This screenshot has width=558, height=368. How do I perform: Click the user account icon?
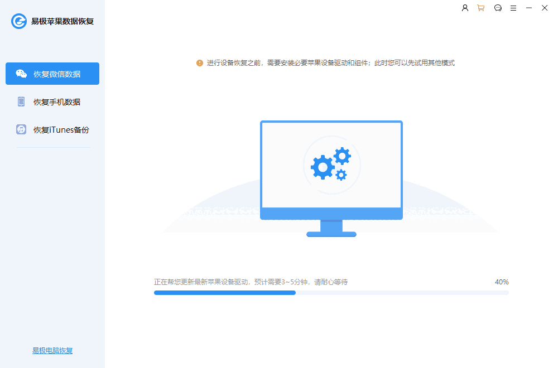coord(465,8)
